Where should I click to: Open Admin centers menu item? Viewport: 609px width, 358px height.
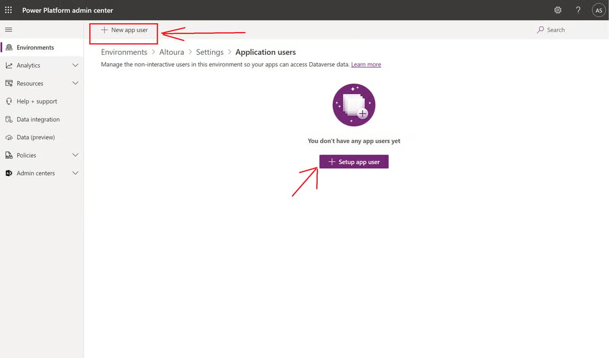click(x=42, y=173)
